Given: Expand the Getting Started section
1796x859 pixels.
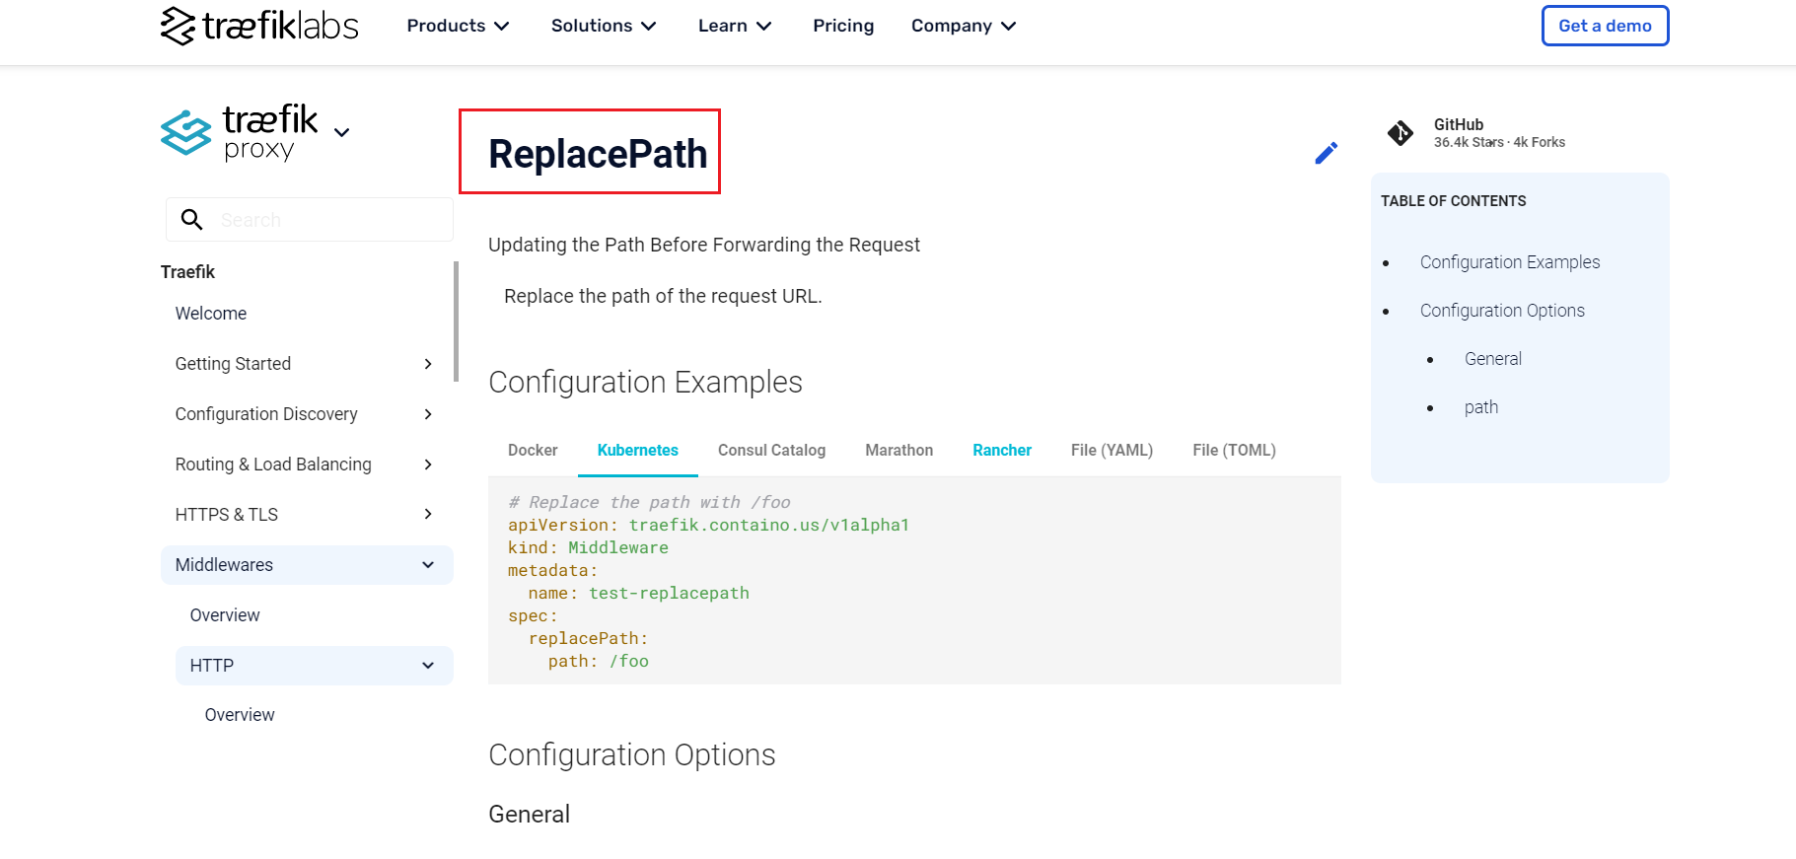Looking at the screenshot, I should [x=305, y=364].
